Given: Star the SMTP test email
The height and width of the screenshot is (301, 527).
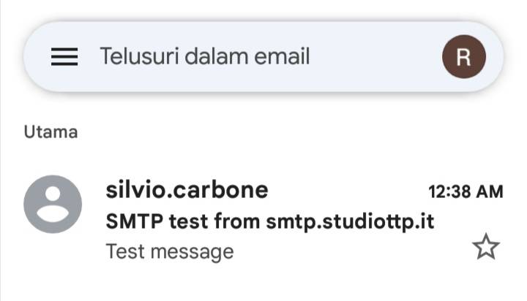Looking at the screenshot, I should tap(485, 248).
